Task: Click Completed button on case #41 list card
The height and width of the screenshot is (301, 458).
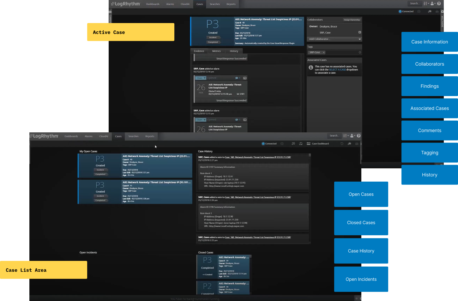Action: [x=100, y=200]
